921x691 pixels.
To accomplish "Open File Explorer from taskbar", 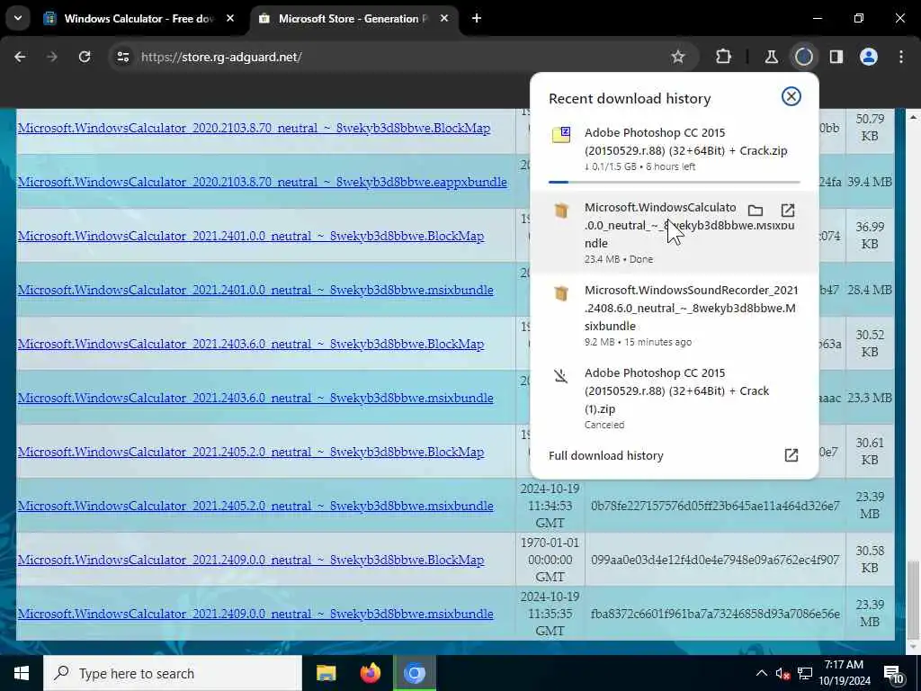I will [326, 673].
